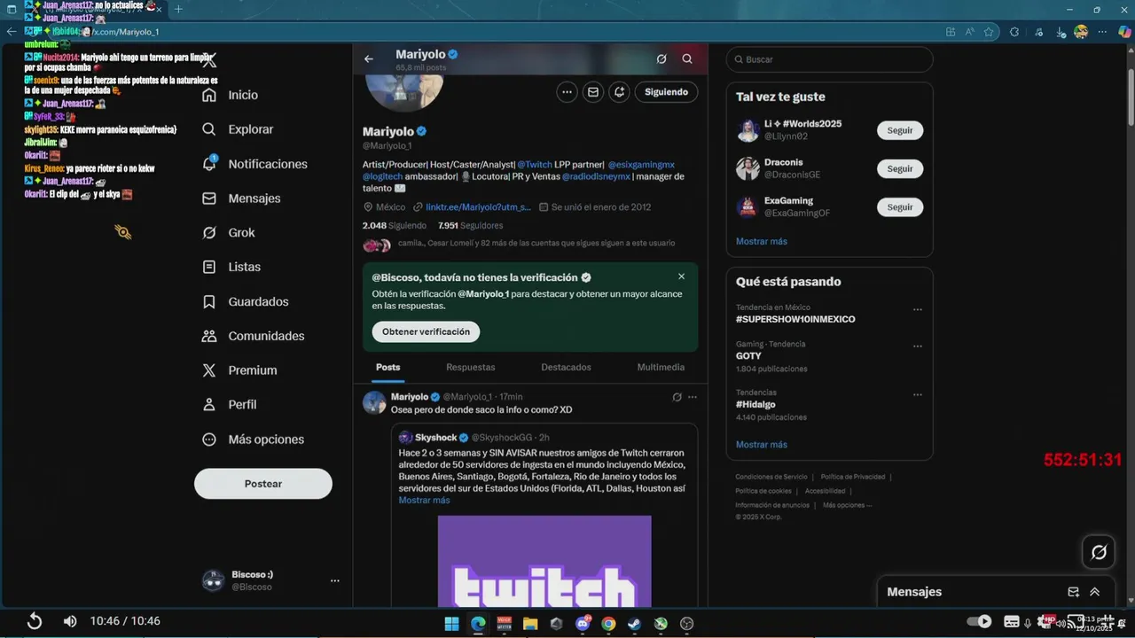Show more suggested accounts

click(x=762, y=241)
